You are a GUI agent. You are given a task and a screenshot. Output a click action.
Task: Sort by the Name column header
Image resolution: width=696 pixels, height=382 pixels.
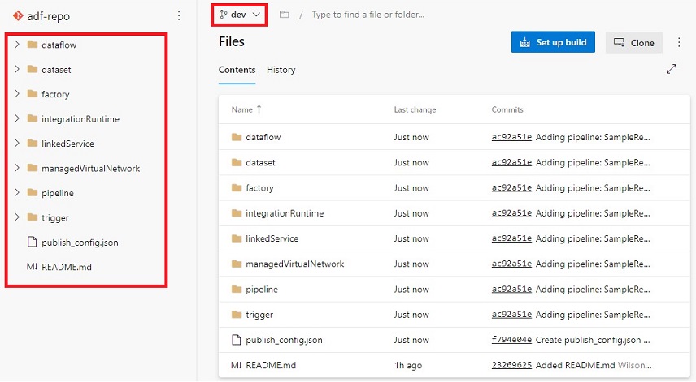246,109
